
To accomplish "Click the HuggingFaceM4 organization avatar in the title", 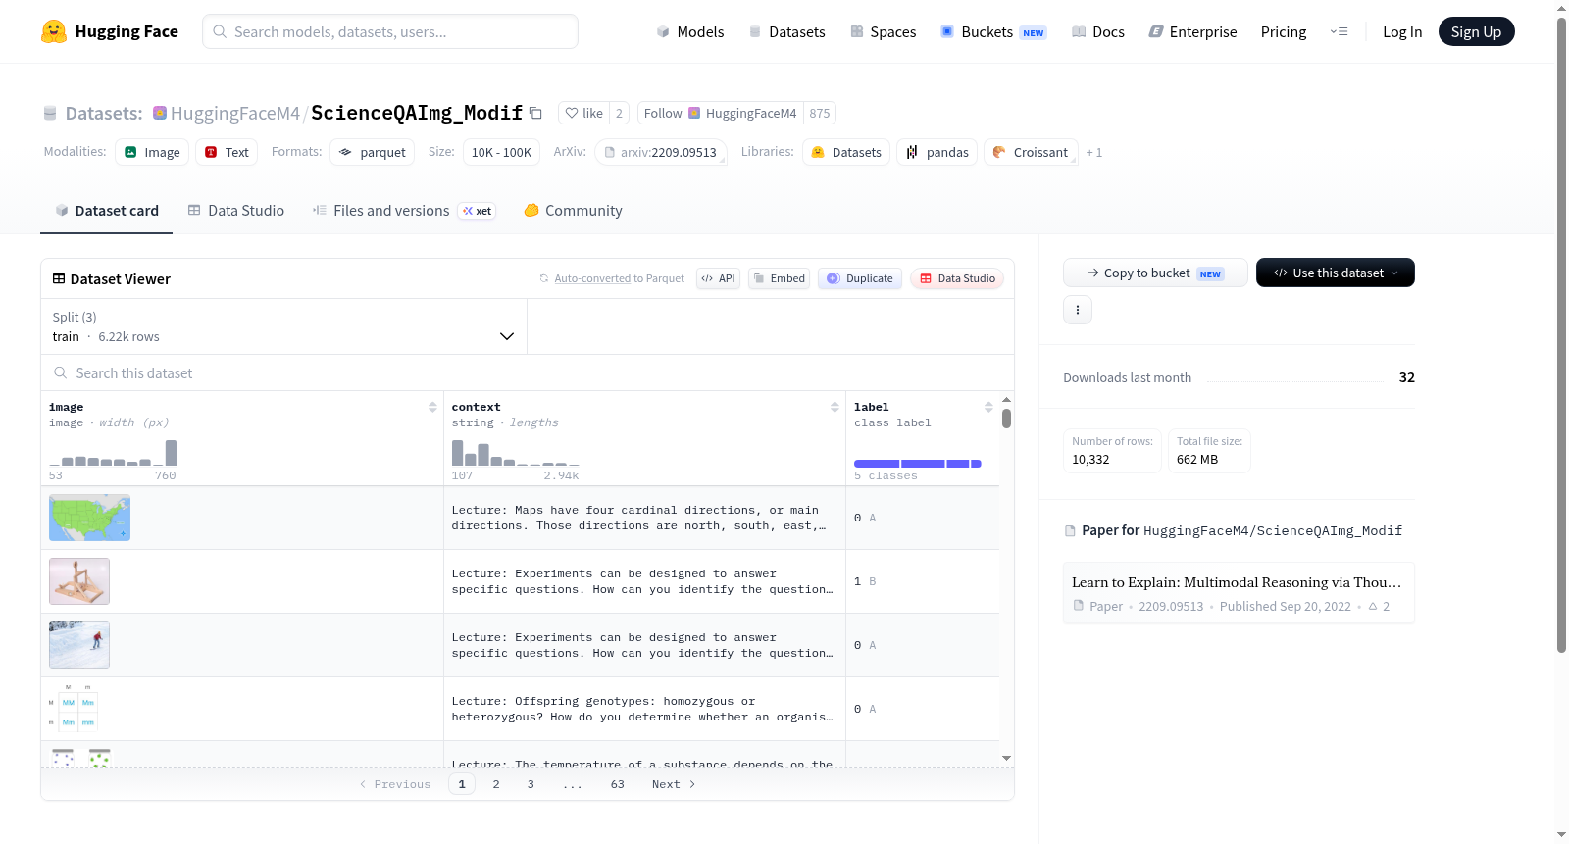I will 160,113.
